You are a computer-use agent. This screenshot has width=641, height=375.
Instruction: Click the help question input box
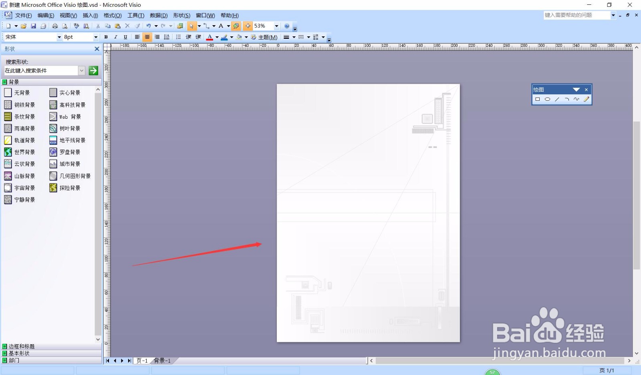(x=577, y=15)
